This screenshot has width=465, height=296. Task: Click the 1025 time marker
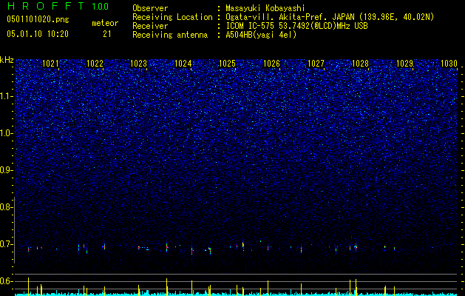coord(227,64)
